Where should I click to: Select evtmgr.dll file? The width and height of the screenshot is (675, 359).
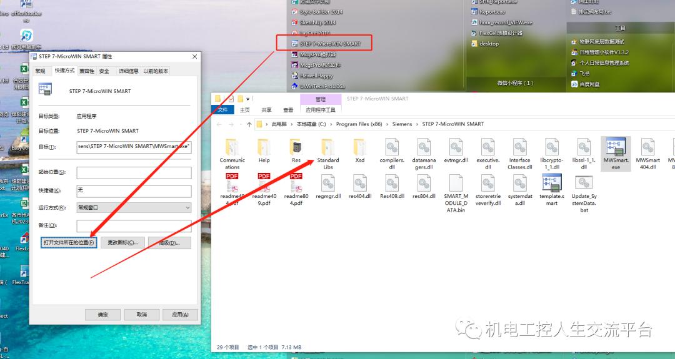tap(456, 150)
